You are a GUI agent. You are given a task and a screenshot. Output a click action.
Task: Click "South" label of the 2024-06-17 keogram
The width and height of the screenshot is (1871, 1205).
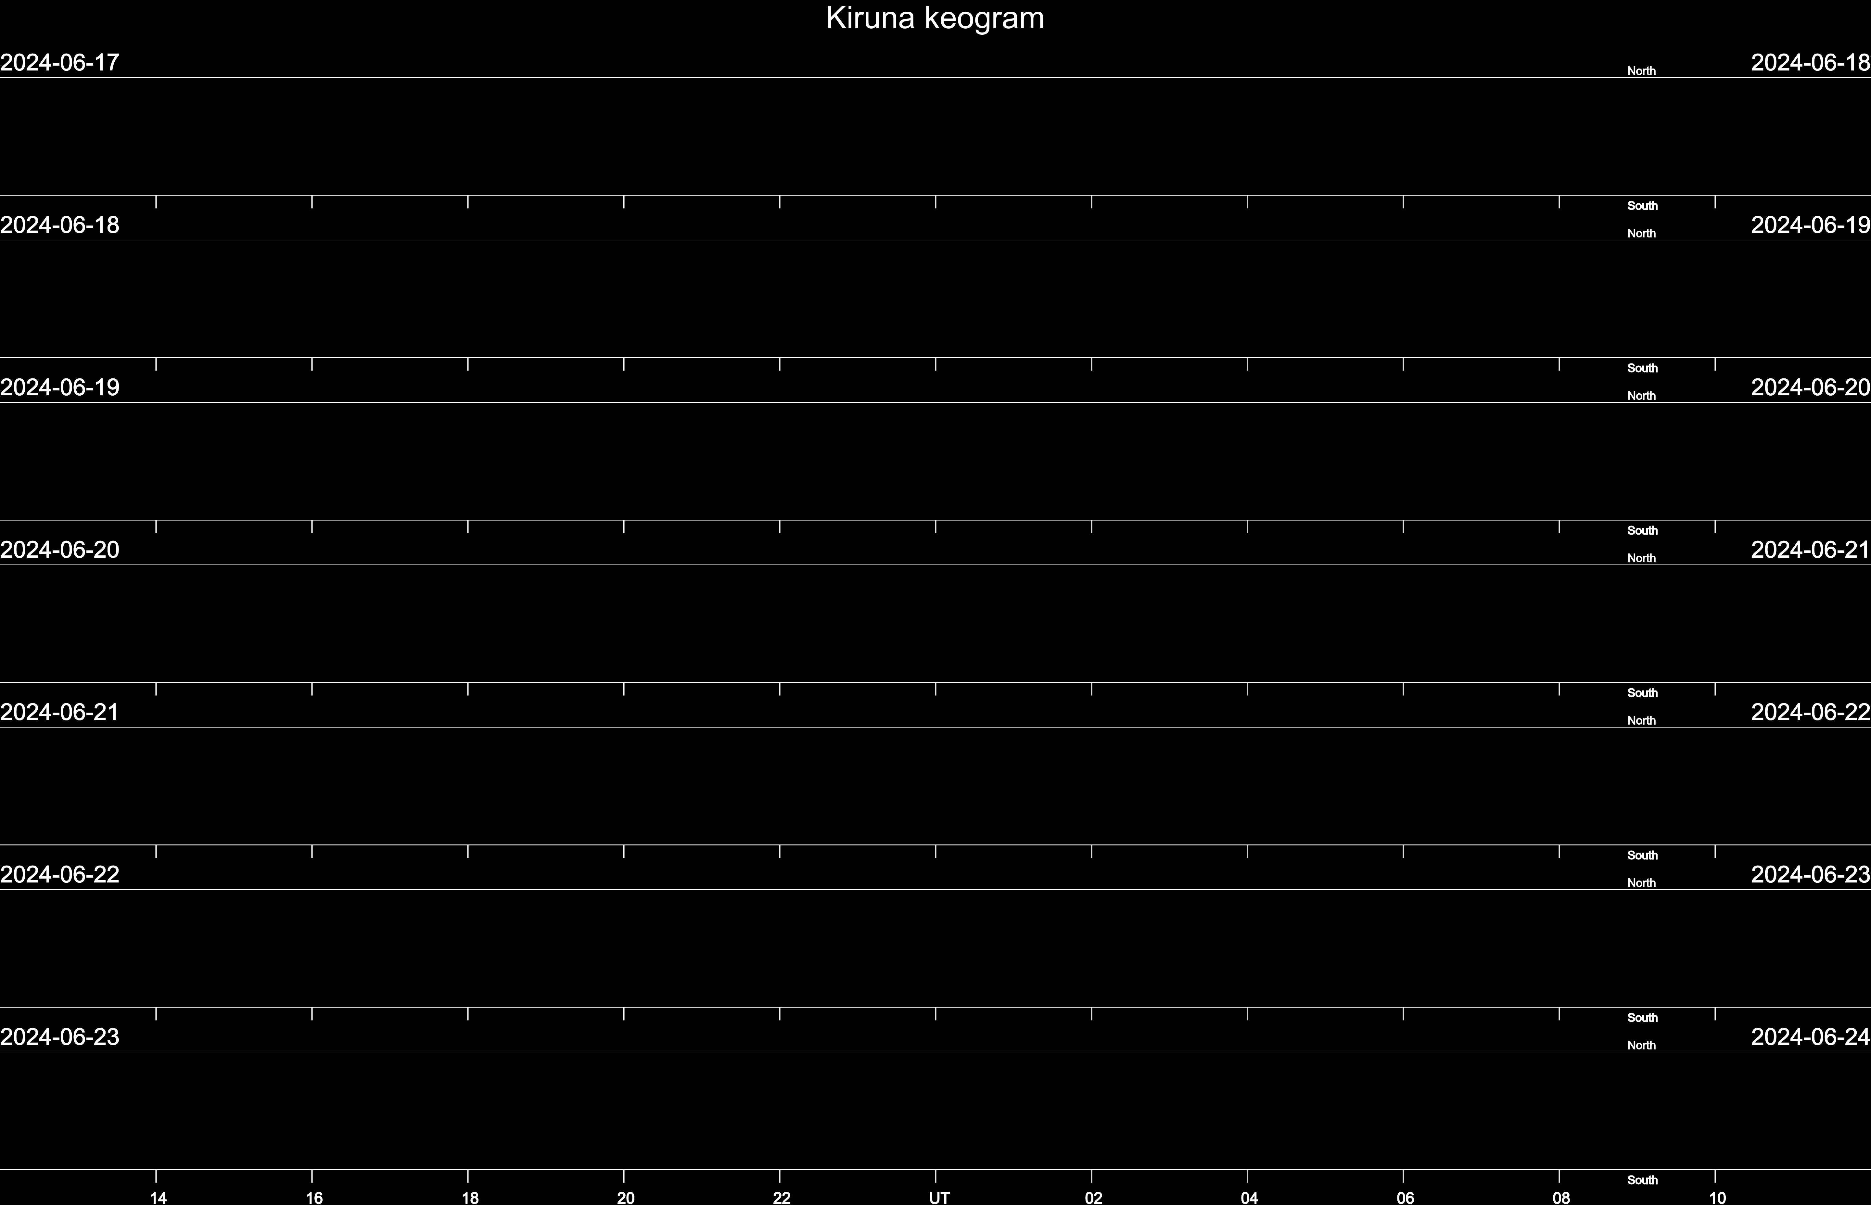1643,206
